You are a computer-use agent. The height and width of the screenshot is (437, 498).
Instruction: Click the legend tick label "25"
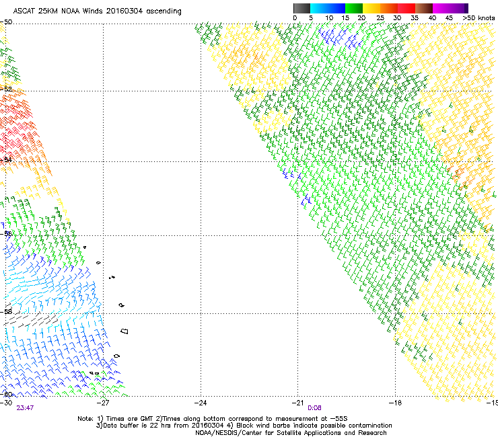point(380,18)
